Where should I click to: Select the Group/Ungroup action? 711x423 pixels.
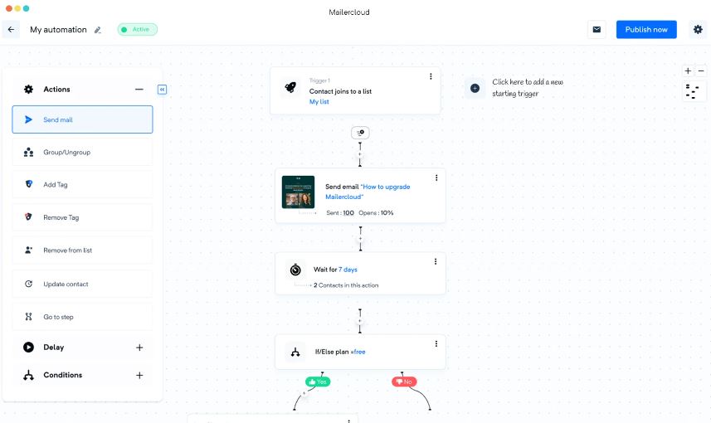coord(82,153)
